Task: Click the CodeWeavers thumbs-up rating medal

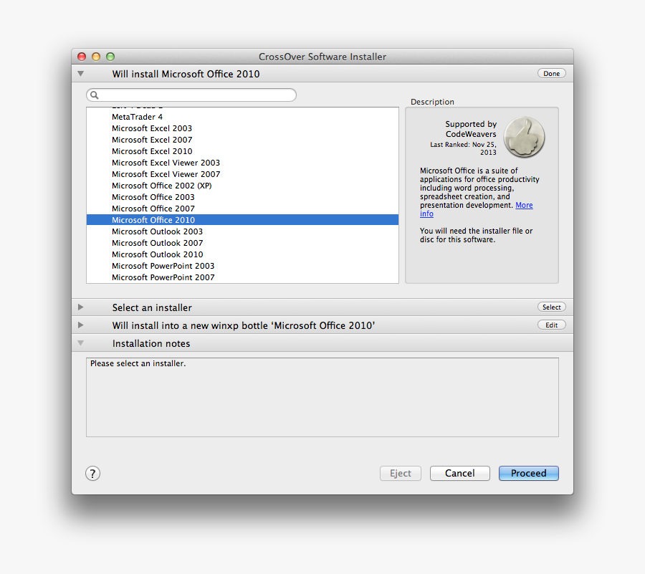Action: tap(525, 138)
